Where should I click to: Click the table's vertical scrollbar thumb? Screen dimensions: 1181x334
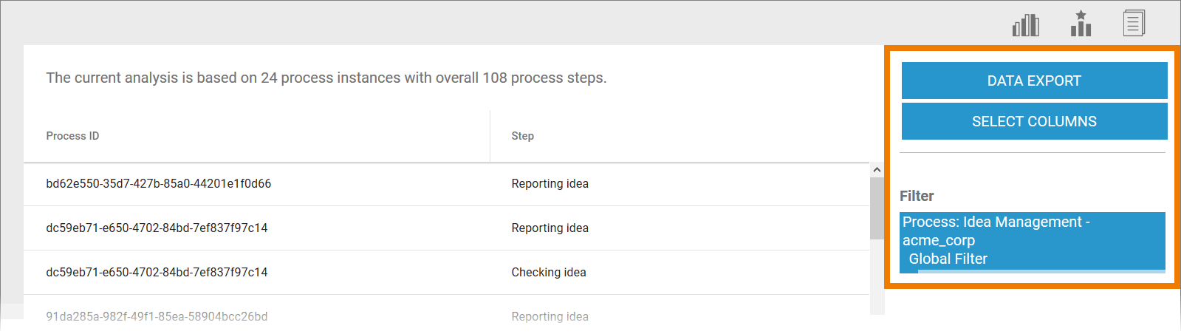877,208
